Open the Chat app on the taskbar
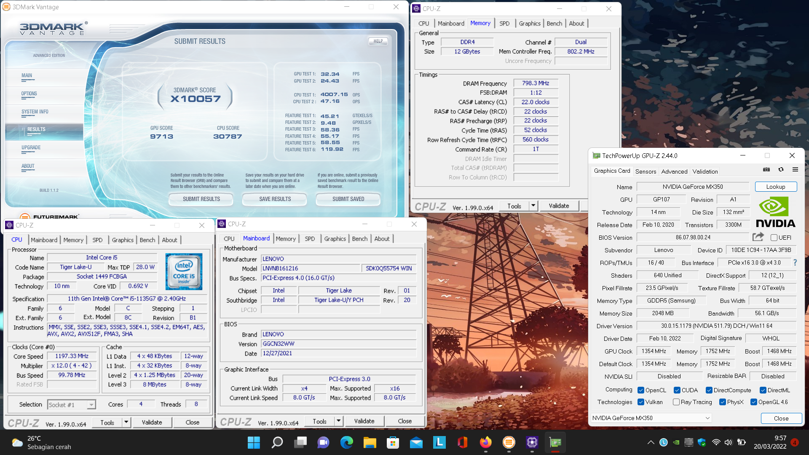Viewport: 809px width, 455px height. (x=324, y=442)
